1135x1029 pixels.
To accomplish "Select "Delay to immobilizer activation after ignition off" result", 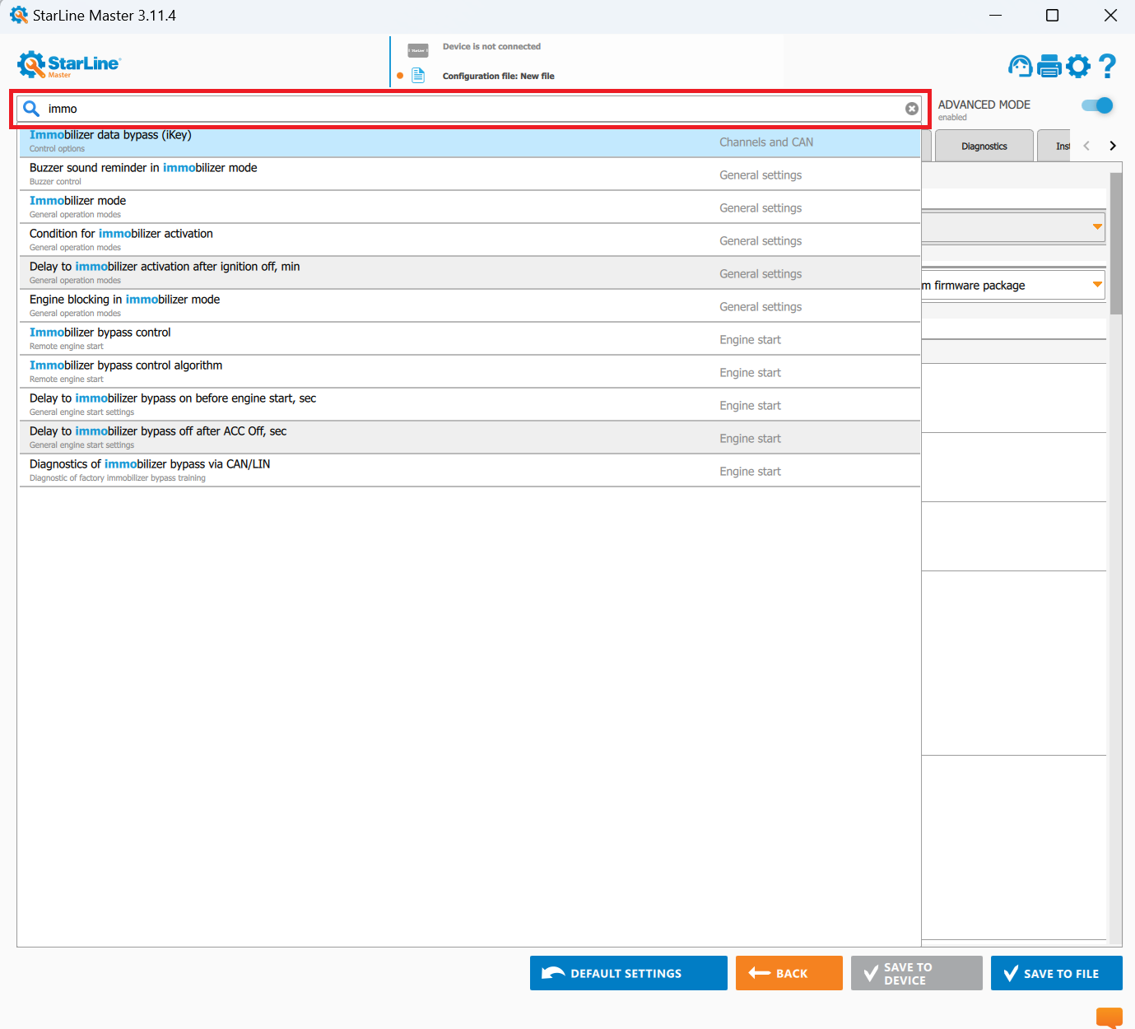I will click(x=470, y=273).
